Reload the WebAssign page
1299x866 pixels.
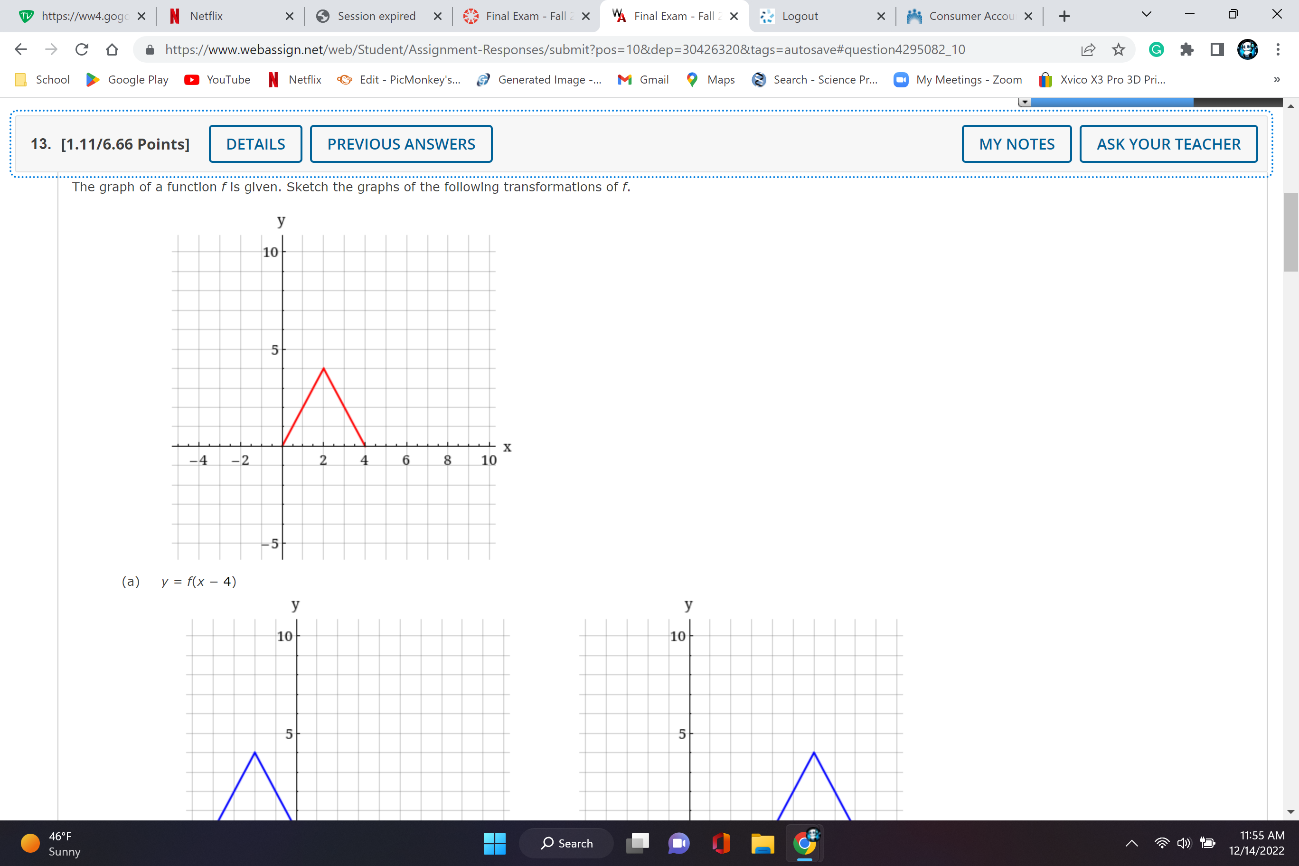pos(82,50)
